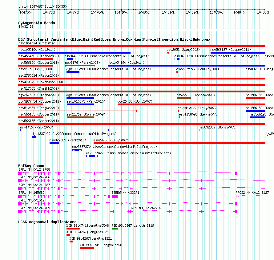Click the nsv1052190 (Coe2014) variant label
The image size is (274, 260).
(37, 50)
